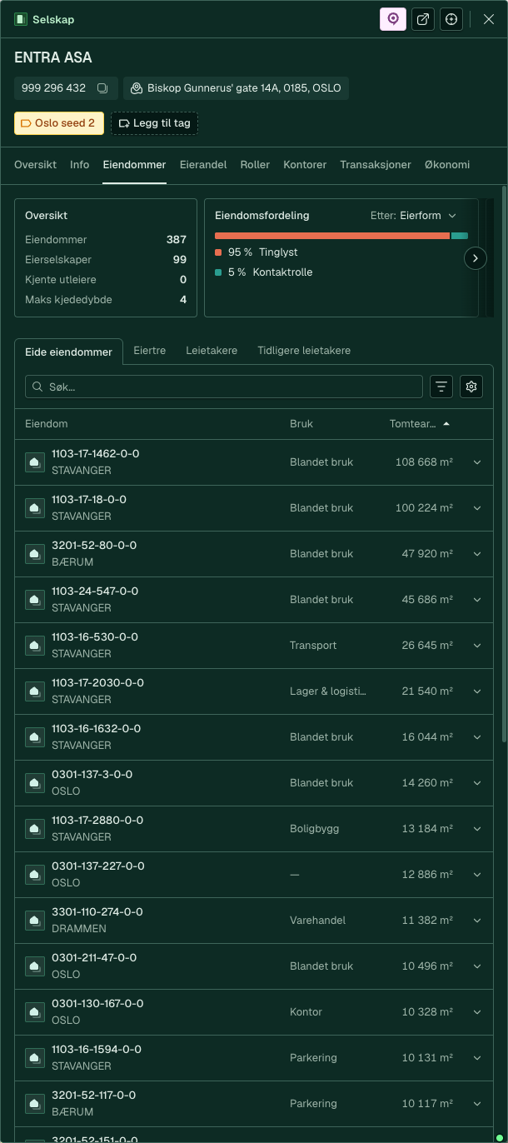This screenshot has width=508, height=1143.
Task: Click property icon for 1103-17-2880-0-0
Action: (35, 829)
